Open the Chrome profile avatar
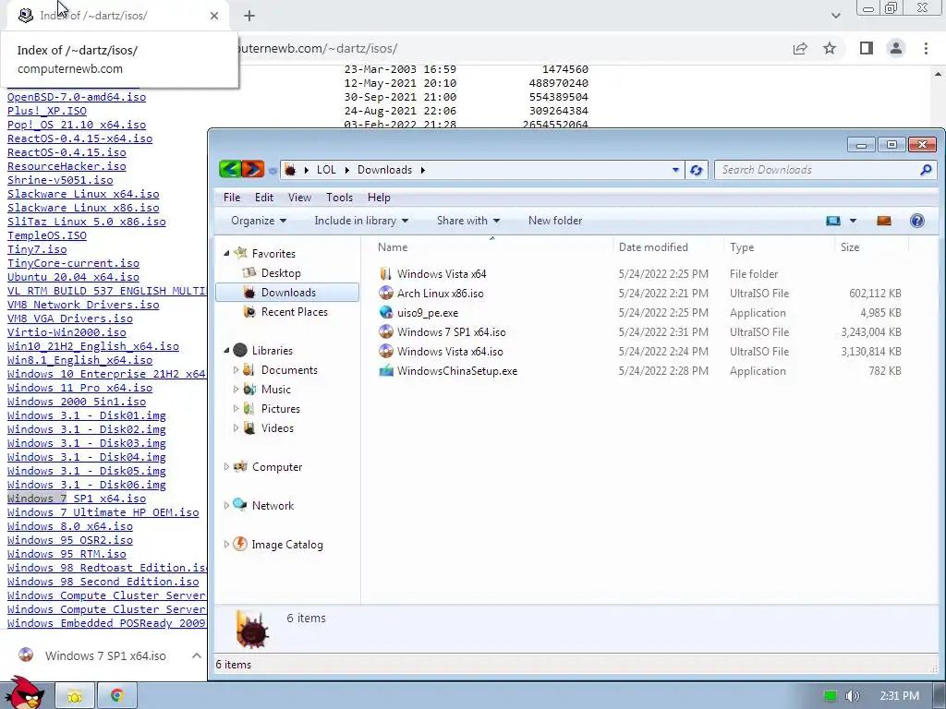 896,48
